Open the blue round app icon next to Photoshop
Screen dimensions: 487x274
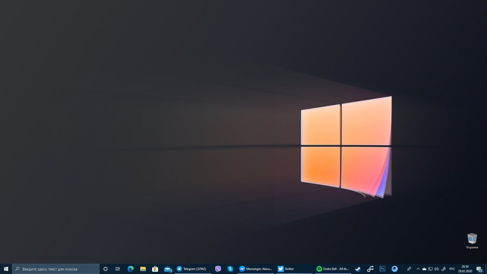tap(395, 269)
